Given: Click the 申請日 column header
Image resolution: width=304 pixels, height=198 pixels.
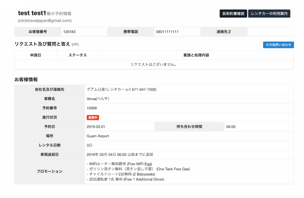Looking at the screenshot, I should [36, 55].
